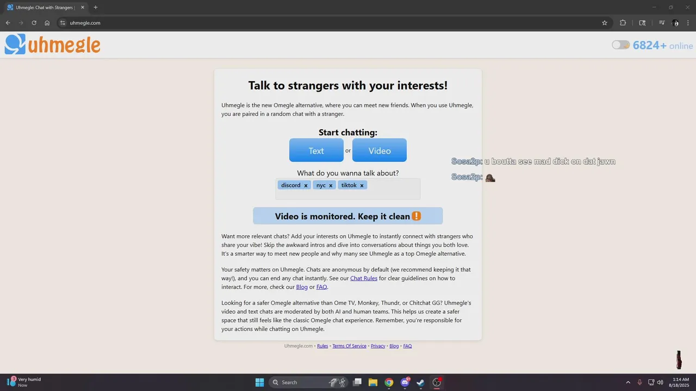Close the Uhmegle browser tab

click(82, 8)
